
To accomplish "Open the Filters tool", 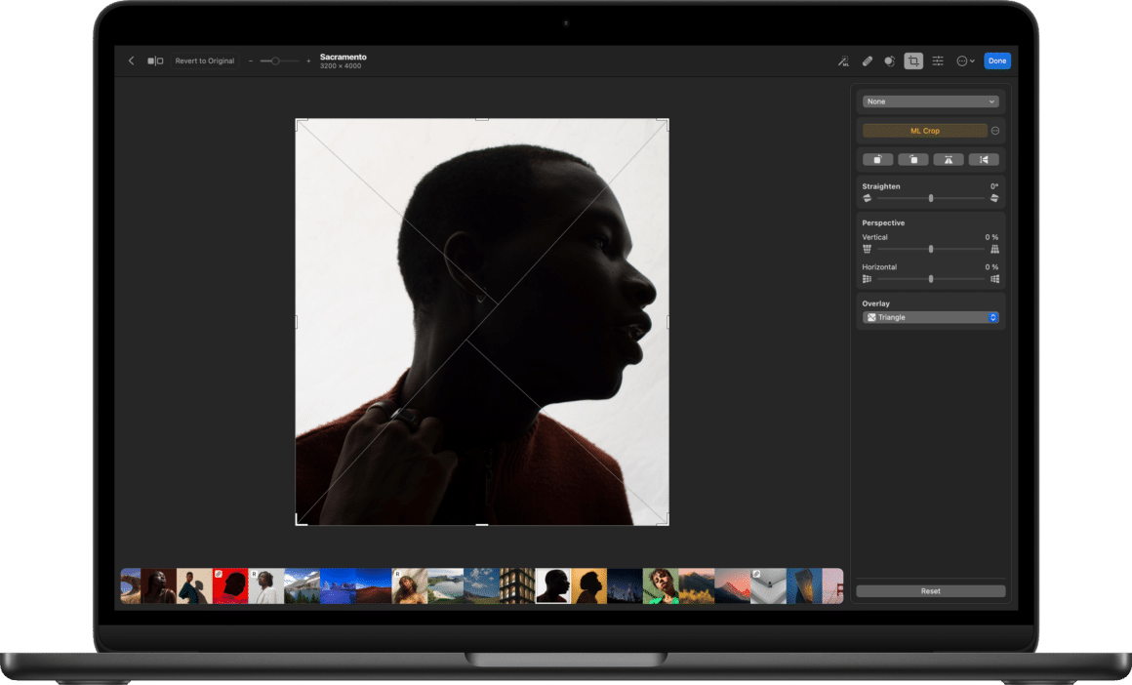I will click(888, 60).
